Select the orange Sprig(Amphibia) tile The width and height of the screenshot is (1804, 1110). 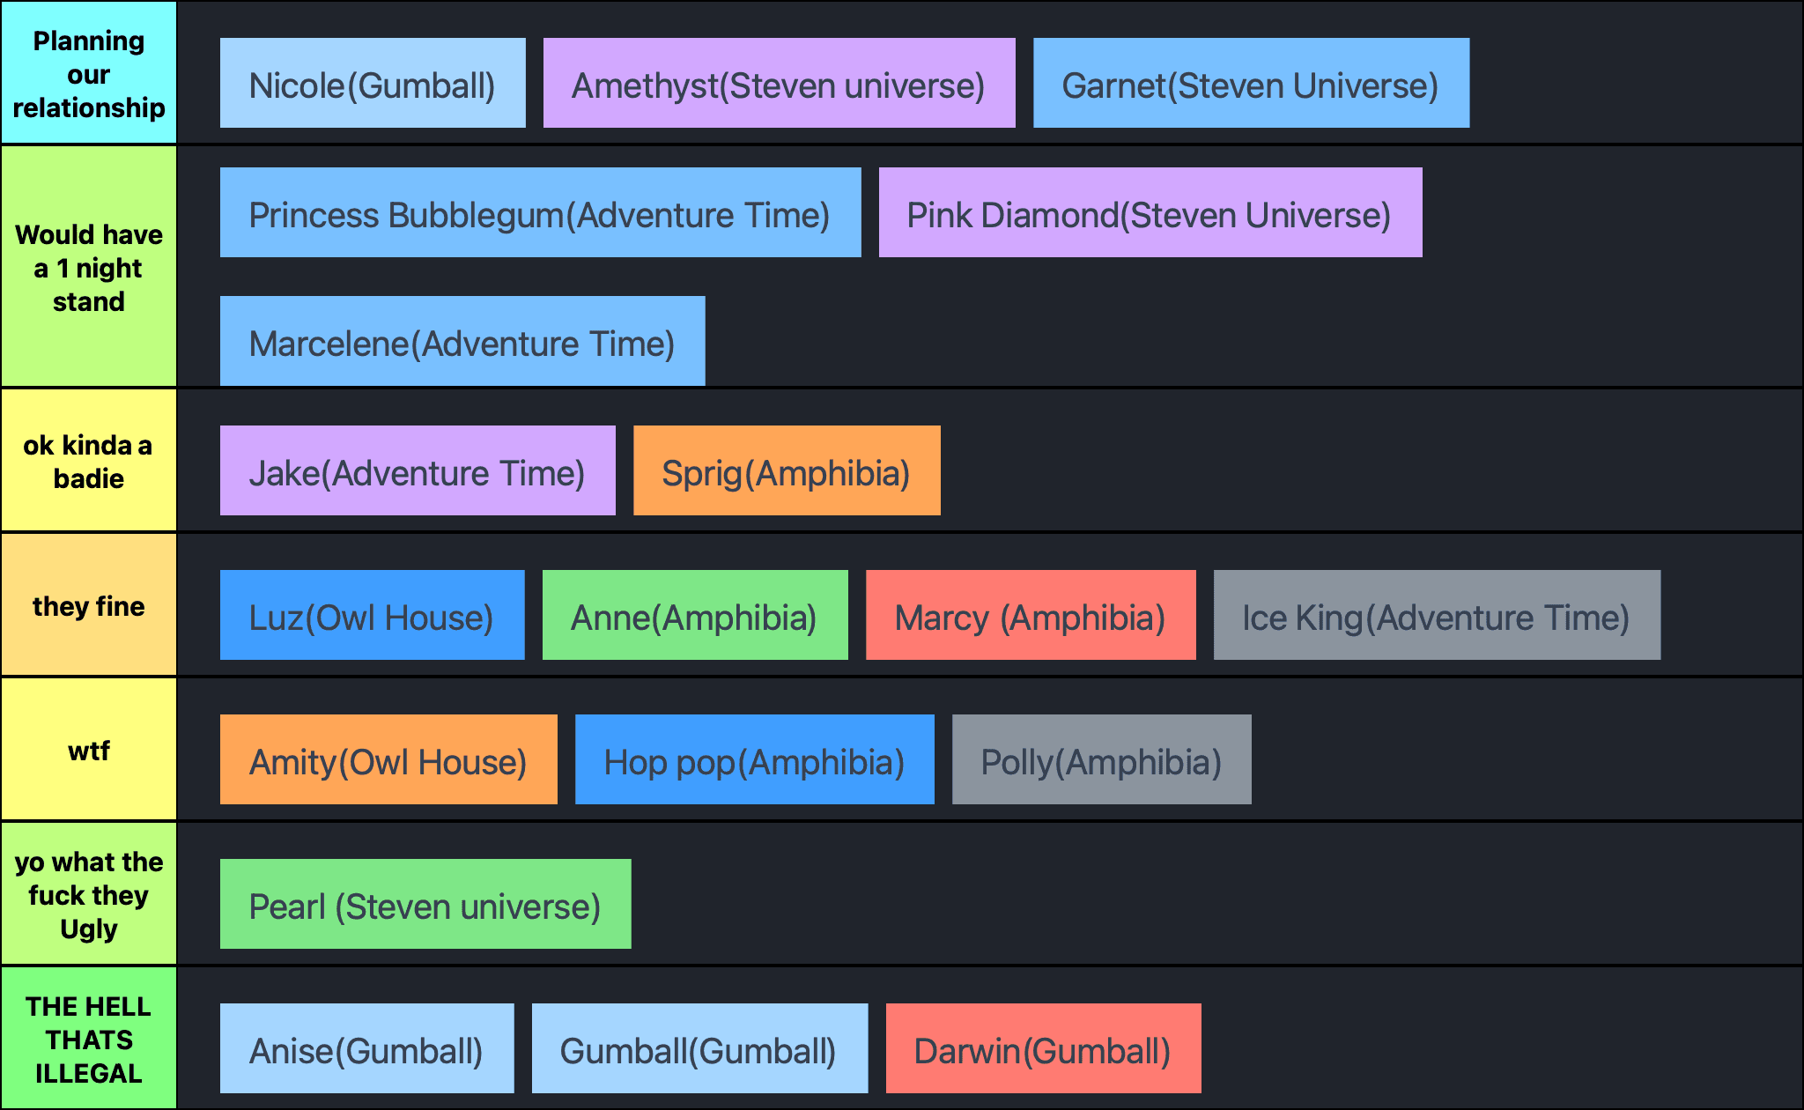(787, 470)
